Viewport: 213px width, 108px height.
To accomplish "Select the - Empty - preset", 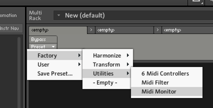I will 105,82.
